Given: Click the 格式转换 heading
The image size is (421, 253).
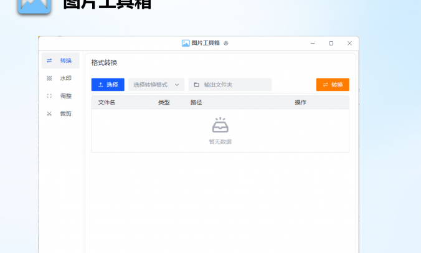Looking at the screenshot, I should pos(104,63).
